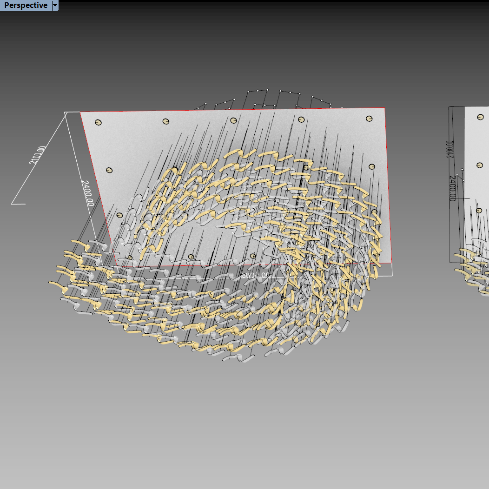The height and width of the screenshot is (489, 489).
Task: Open the Perspective viewport dropdown arrow
Action: [55, 6]
